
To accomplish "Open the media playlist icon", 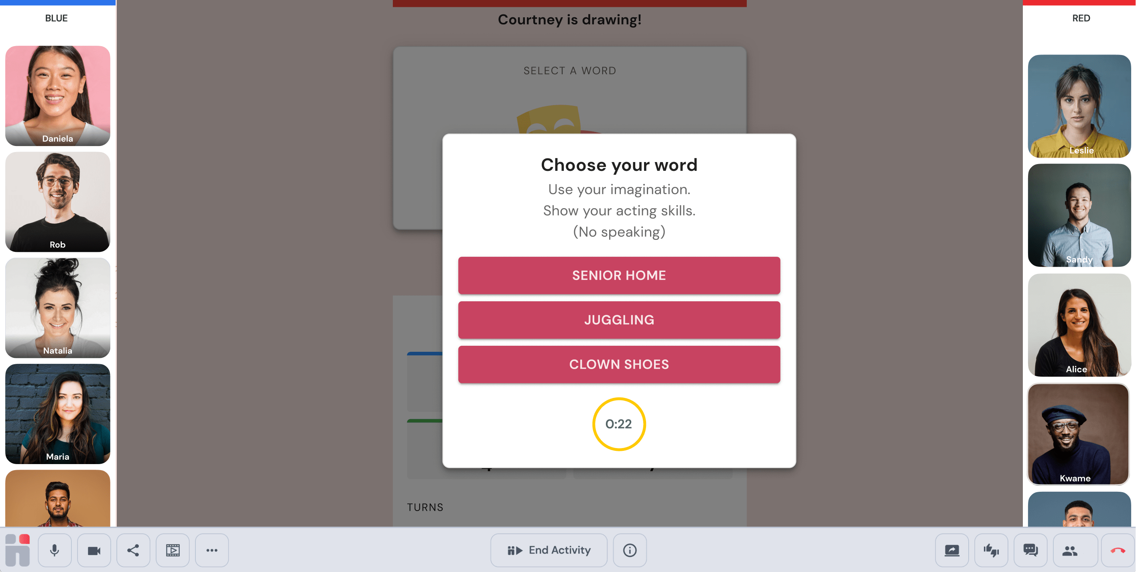I will coord(173,550).
